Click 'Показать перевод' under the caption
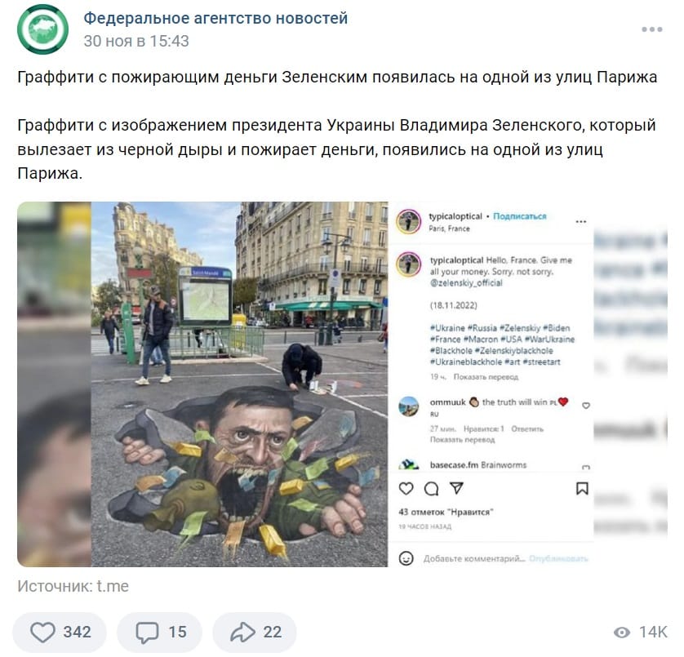 click(486, 376)
